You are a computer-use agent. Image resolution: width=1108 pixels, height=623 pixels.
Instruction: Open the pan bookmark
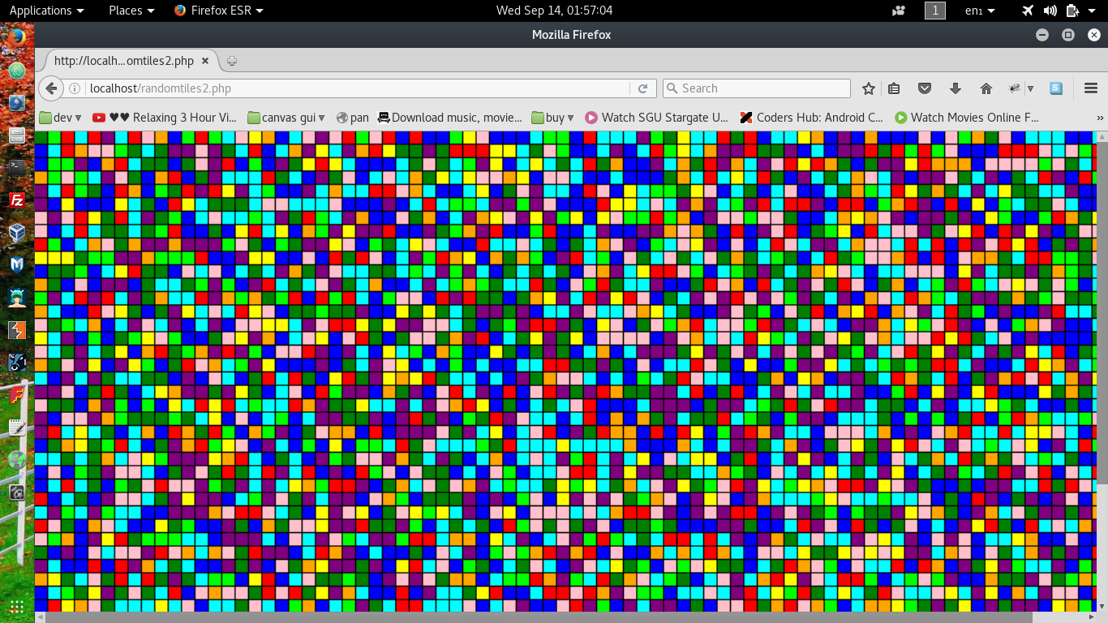tap(352, 118)
